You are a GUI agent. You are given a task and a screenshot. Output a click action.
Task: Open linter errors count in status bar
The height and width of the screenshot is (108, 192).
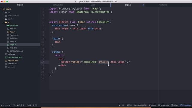click(x=15, y=105)
